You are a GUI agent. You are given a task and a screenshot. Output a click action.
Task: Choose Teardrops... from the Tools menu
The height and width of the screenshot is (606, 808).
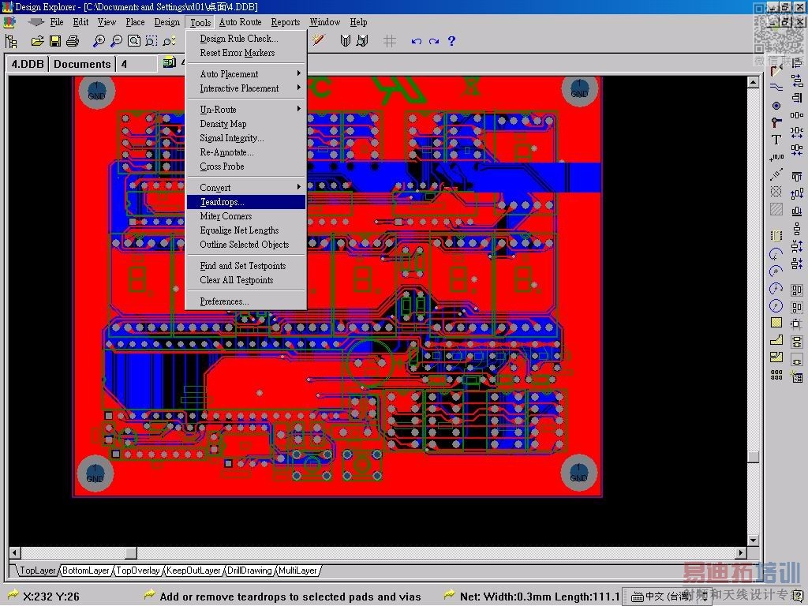pyautogui.click(x=246, y=202)
